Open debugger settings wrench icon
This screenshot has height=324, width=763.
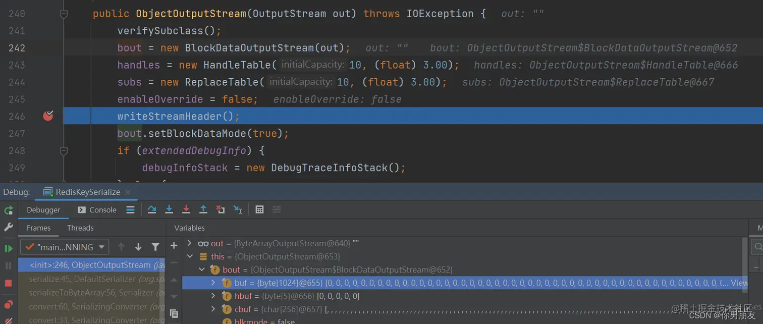9,228
